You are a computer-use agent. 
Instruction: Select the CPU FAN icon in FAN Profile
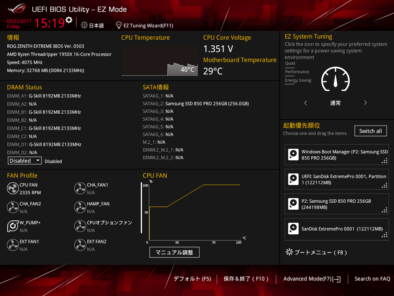pyautogui.click(x=13, y=188)
